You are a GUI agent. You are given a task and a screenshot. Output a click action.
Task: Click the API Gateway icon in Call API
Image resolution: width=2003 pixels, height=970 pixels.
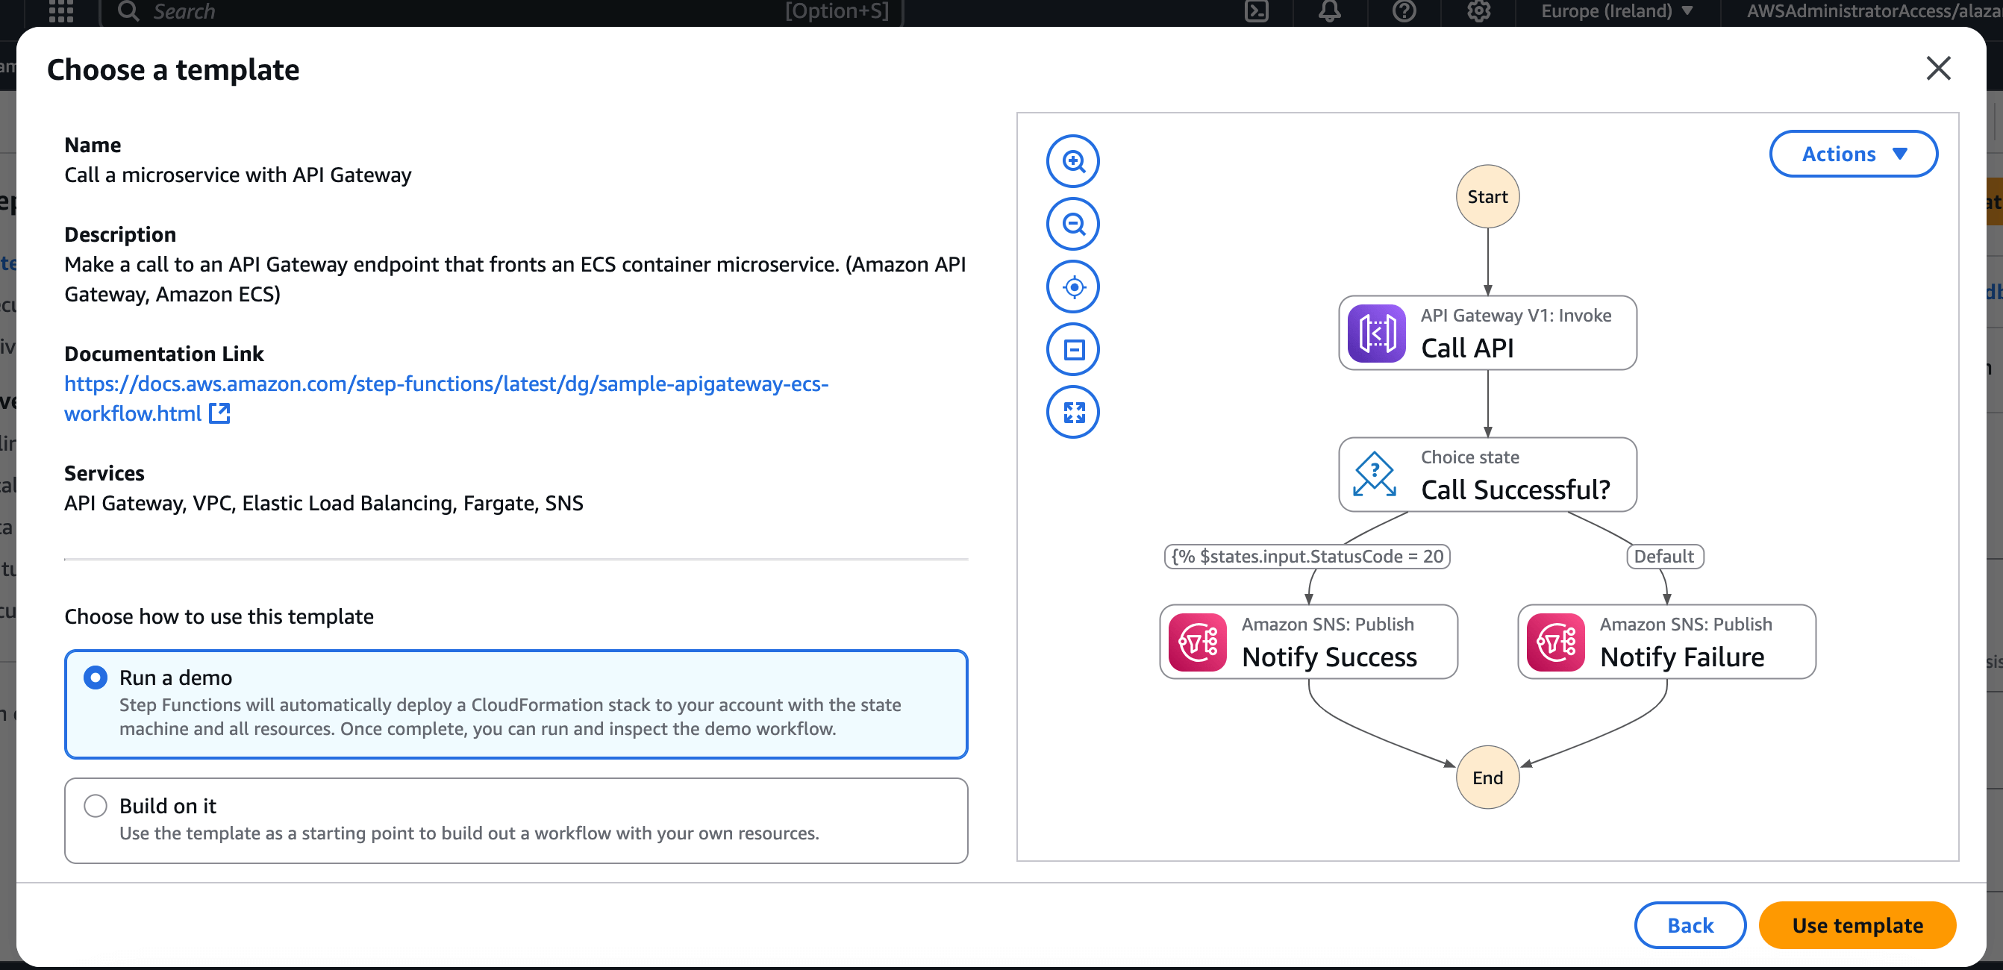[1375, 334]
